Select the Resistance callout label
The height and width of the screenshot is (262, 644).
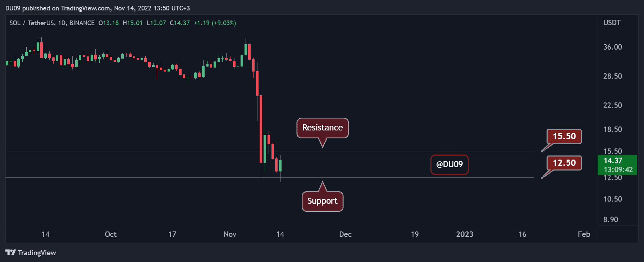[x=322, y=128]
